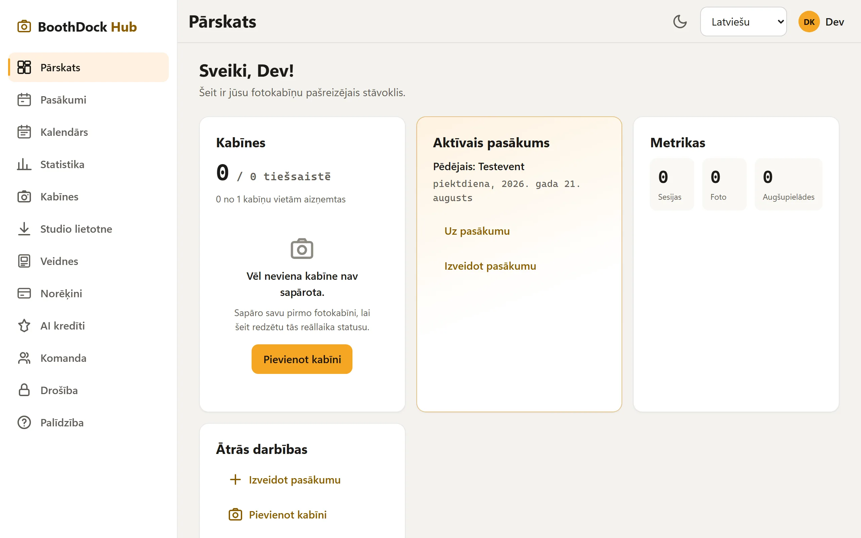The image size is (861, 538).
Task: Click the AI kredīti star icon
Action: pyautogui.click(x=24, y=325)
